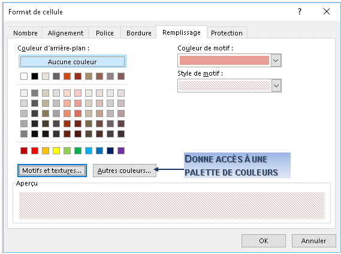Go to the Police tab
Screen dimensions: 341x254
pos(105,33)
